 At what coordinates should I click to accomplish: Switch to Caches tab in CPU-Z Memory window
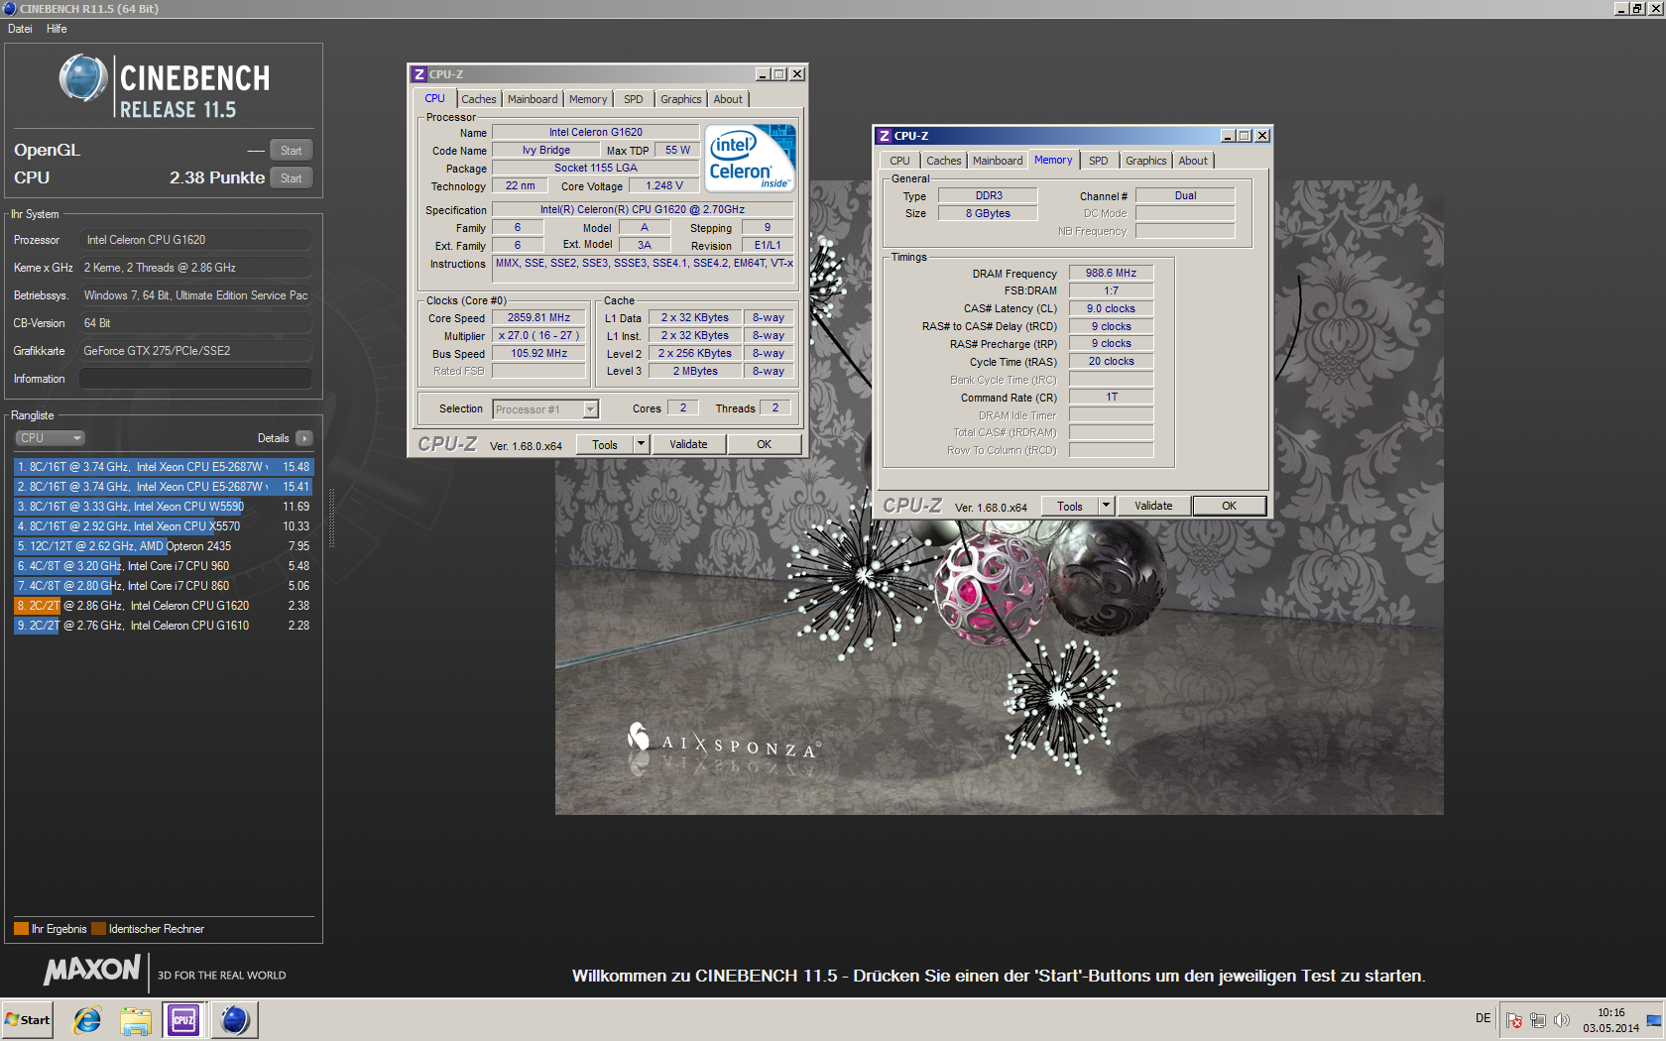[x=944, y=161]
